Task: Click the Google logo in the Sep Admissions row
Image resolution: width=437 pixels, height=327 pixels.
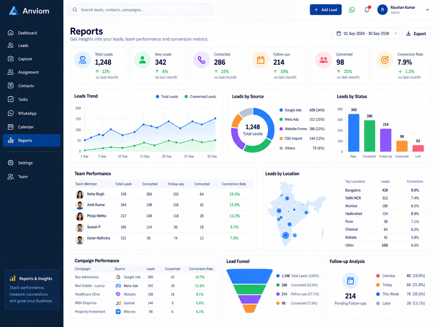Action: (x=118, y=277)
